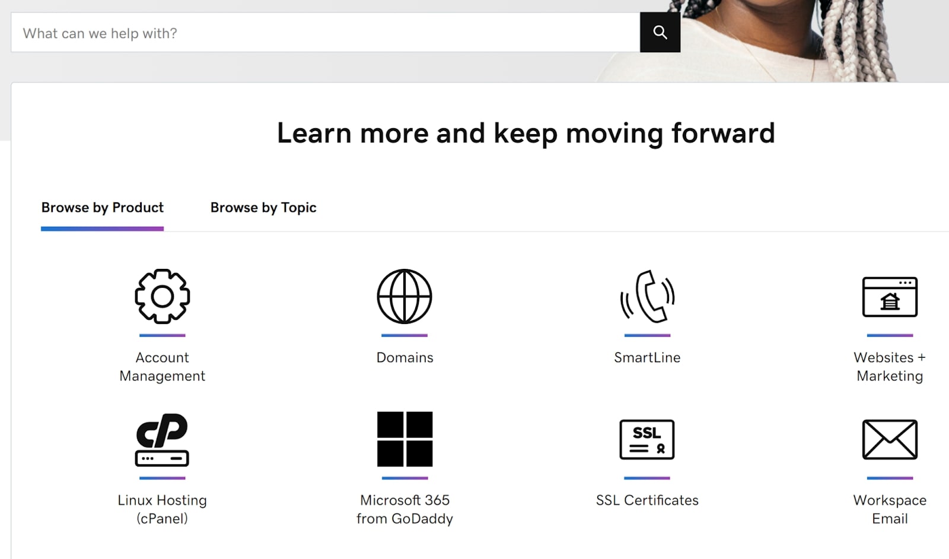949x559 pixels.
Task: Click the Microsoft 365 from GoDaddy label
Action: click(x=405, y=509)
